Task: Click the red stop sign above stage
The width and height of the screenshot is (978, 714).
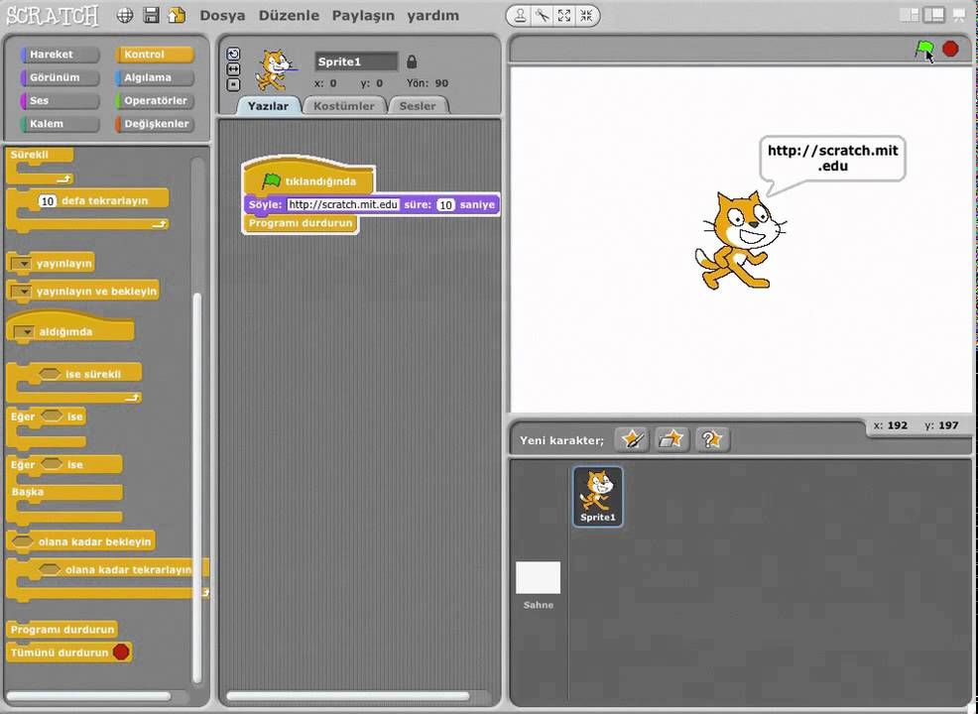Action: (x=950, y=49)
